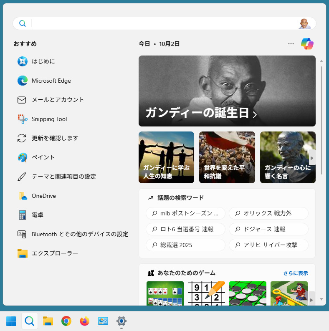Click the さらに表示 link for games

pyautogui.click(x=296, y=273)
